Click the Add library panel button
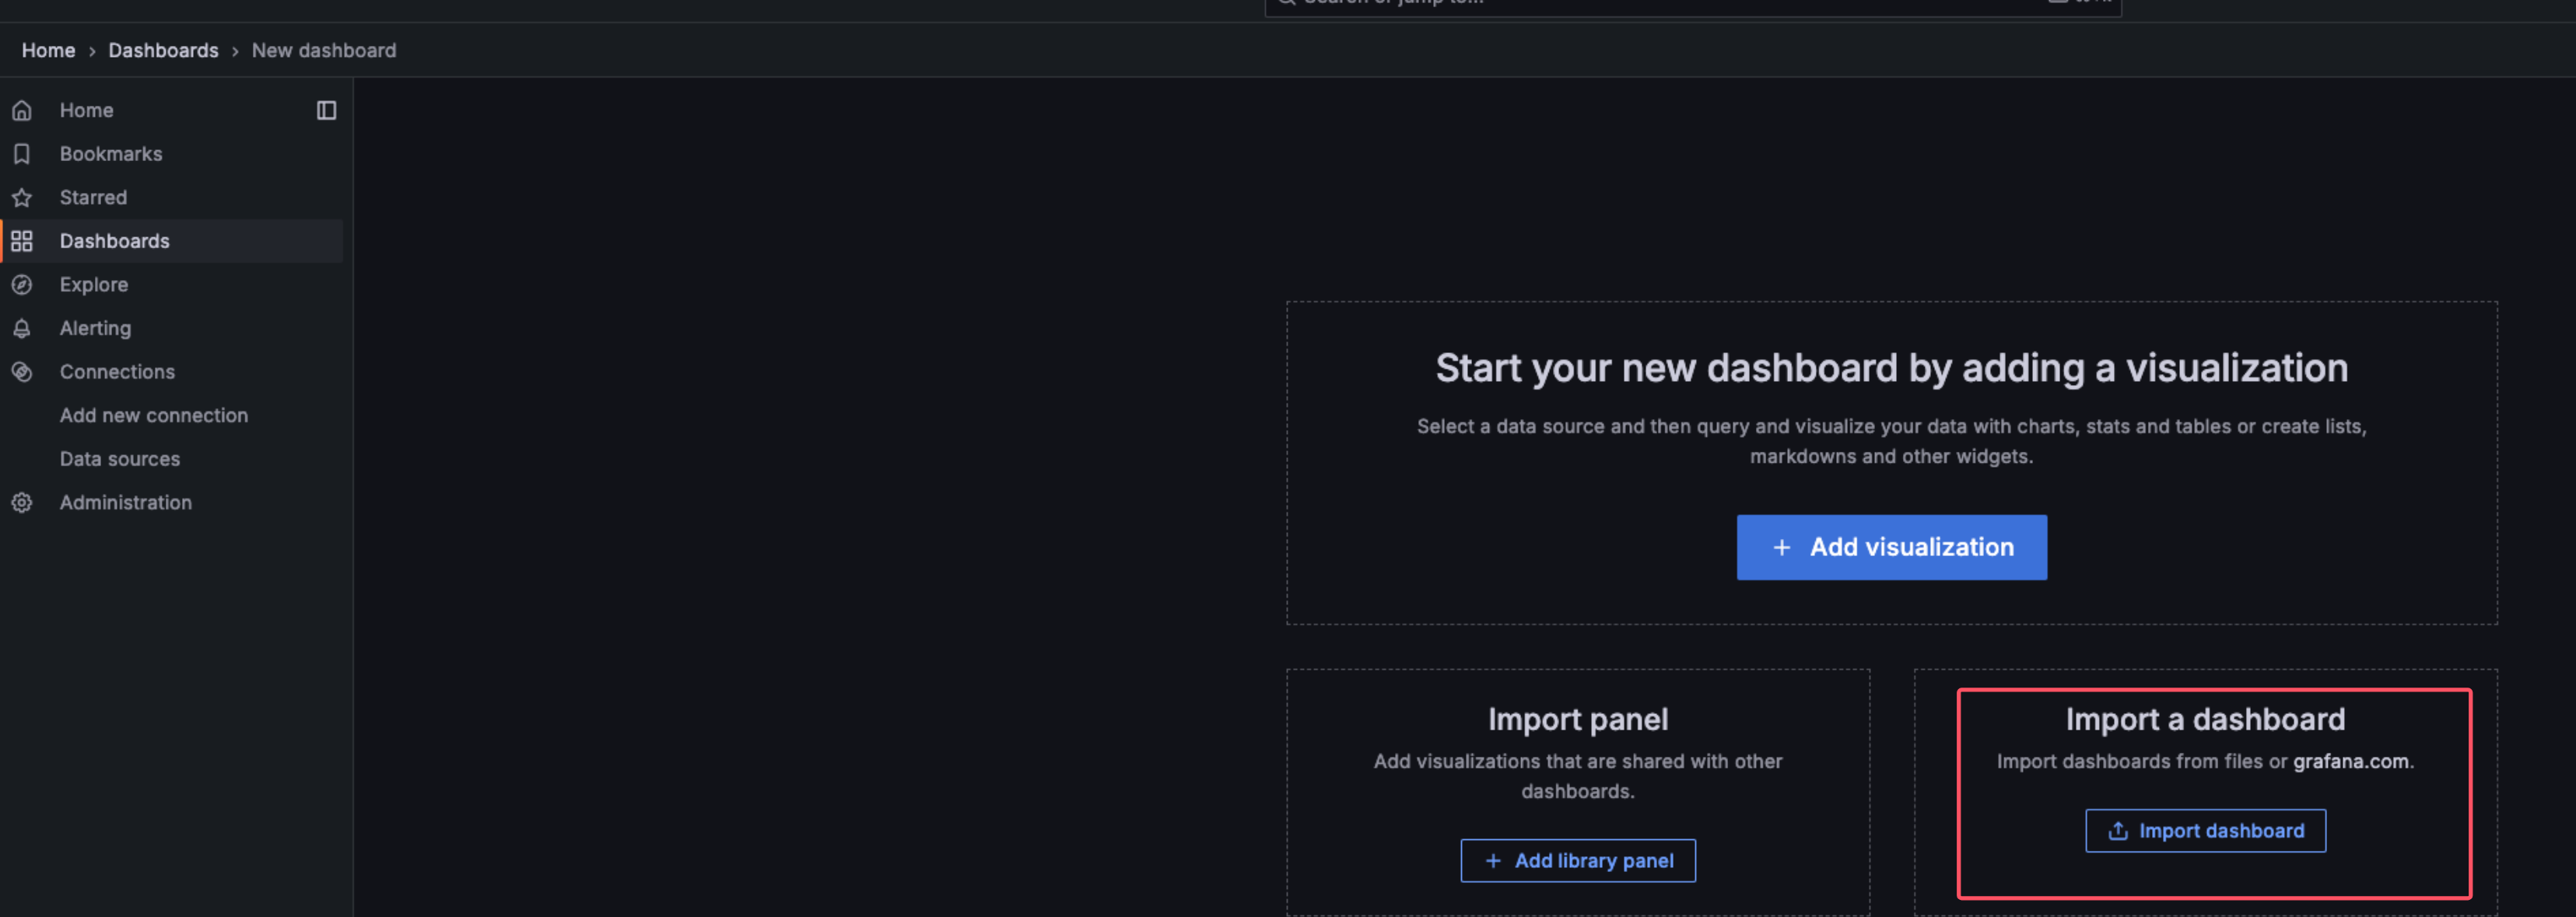The height and width of the screenshot is (917, 2576). pos(1577,860)
